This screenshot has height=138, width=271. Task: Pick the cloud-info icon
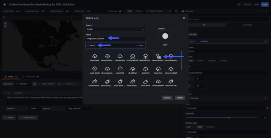145,70
